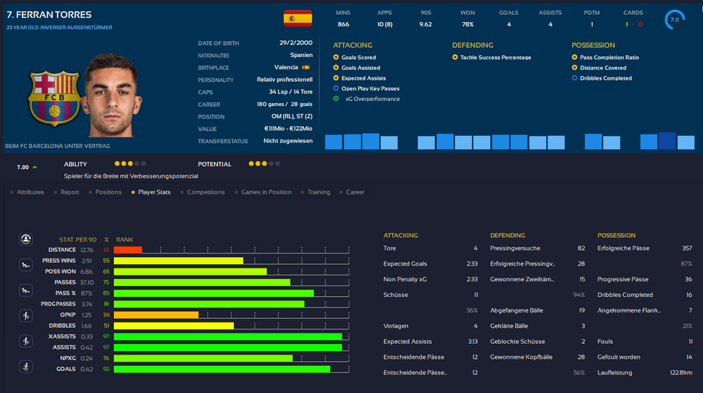Click the FC Barcelona club crest
The image size is (703, 393).
click(44, 98)
